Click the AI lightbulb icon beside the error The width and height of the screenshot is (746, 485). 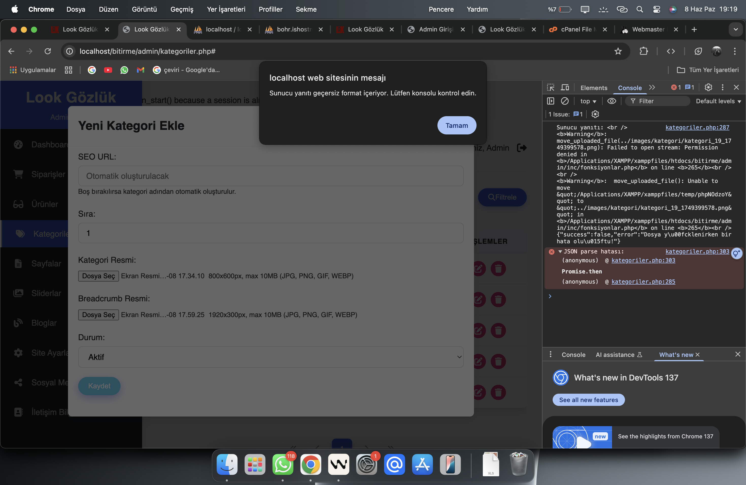point(736,253)
